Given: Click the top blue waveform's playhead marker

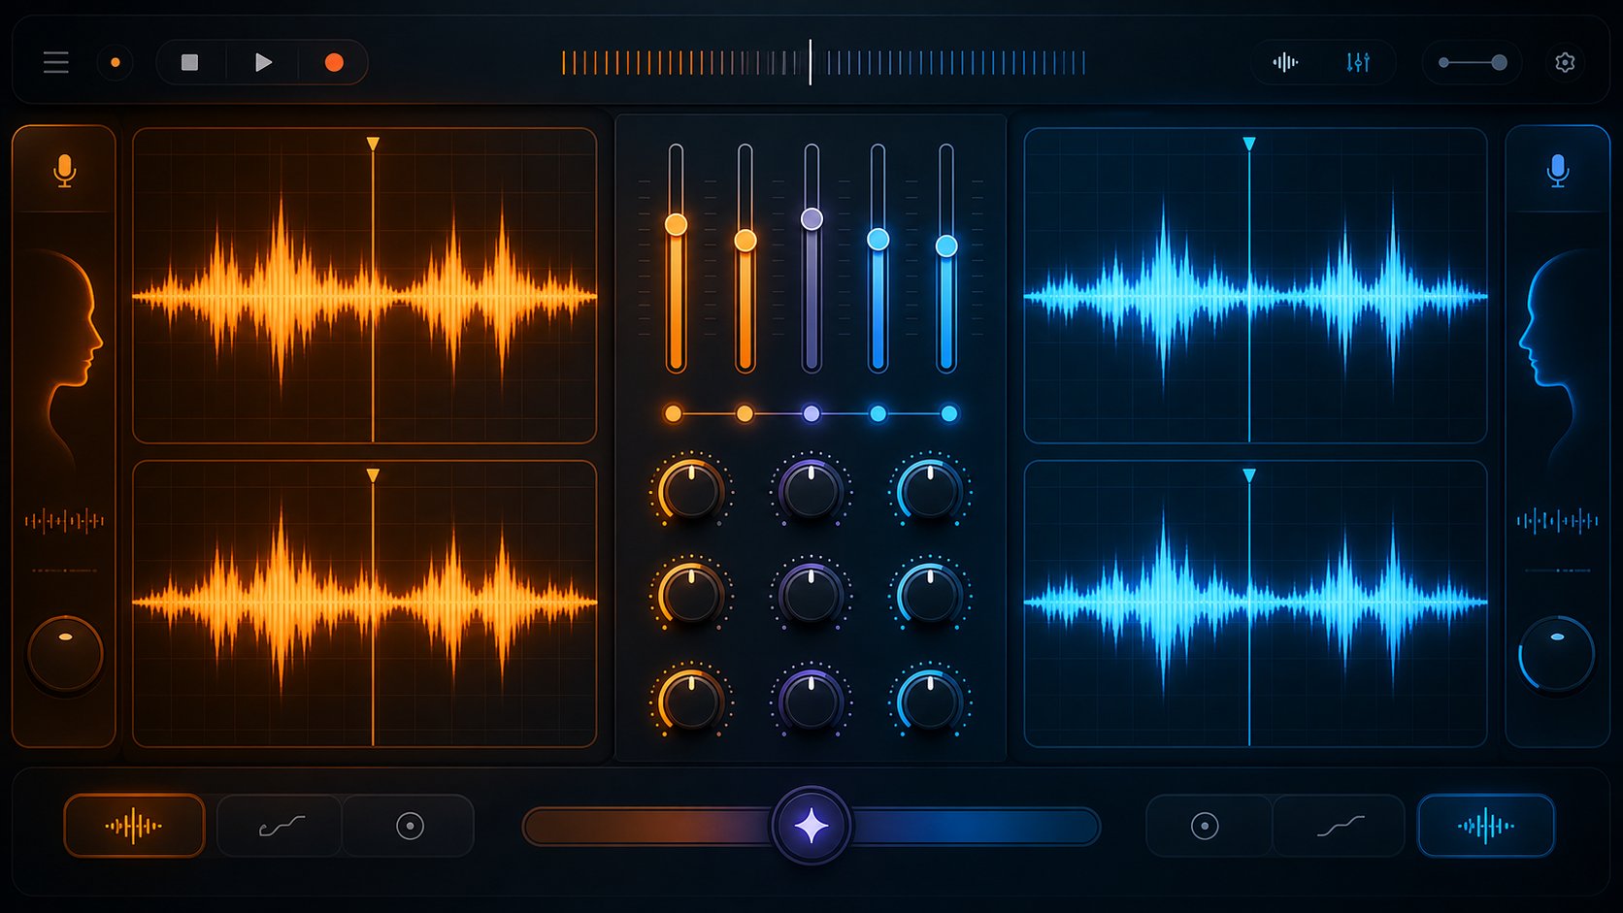Looking at the screenshot, I should 1249,144.
